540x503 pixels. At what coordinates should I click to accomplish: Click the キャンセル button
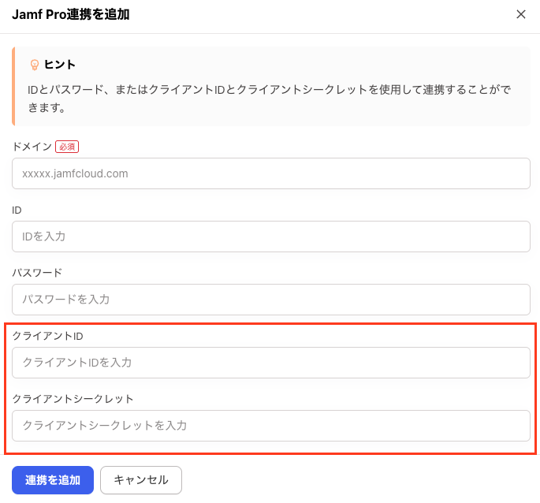coord(141,480)
